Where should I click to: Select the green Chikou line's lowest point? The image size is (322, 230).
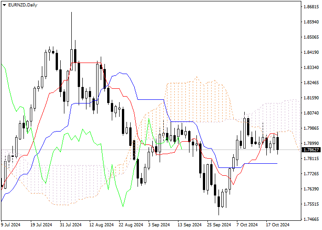tap(123, 206)
